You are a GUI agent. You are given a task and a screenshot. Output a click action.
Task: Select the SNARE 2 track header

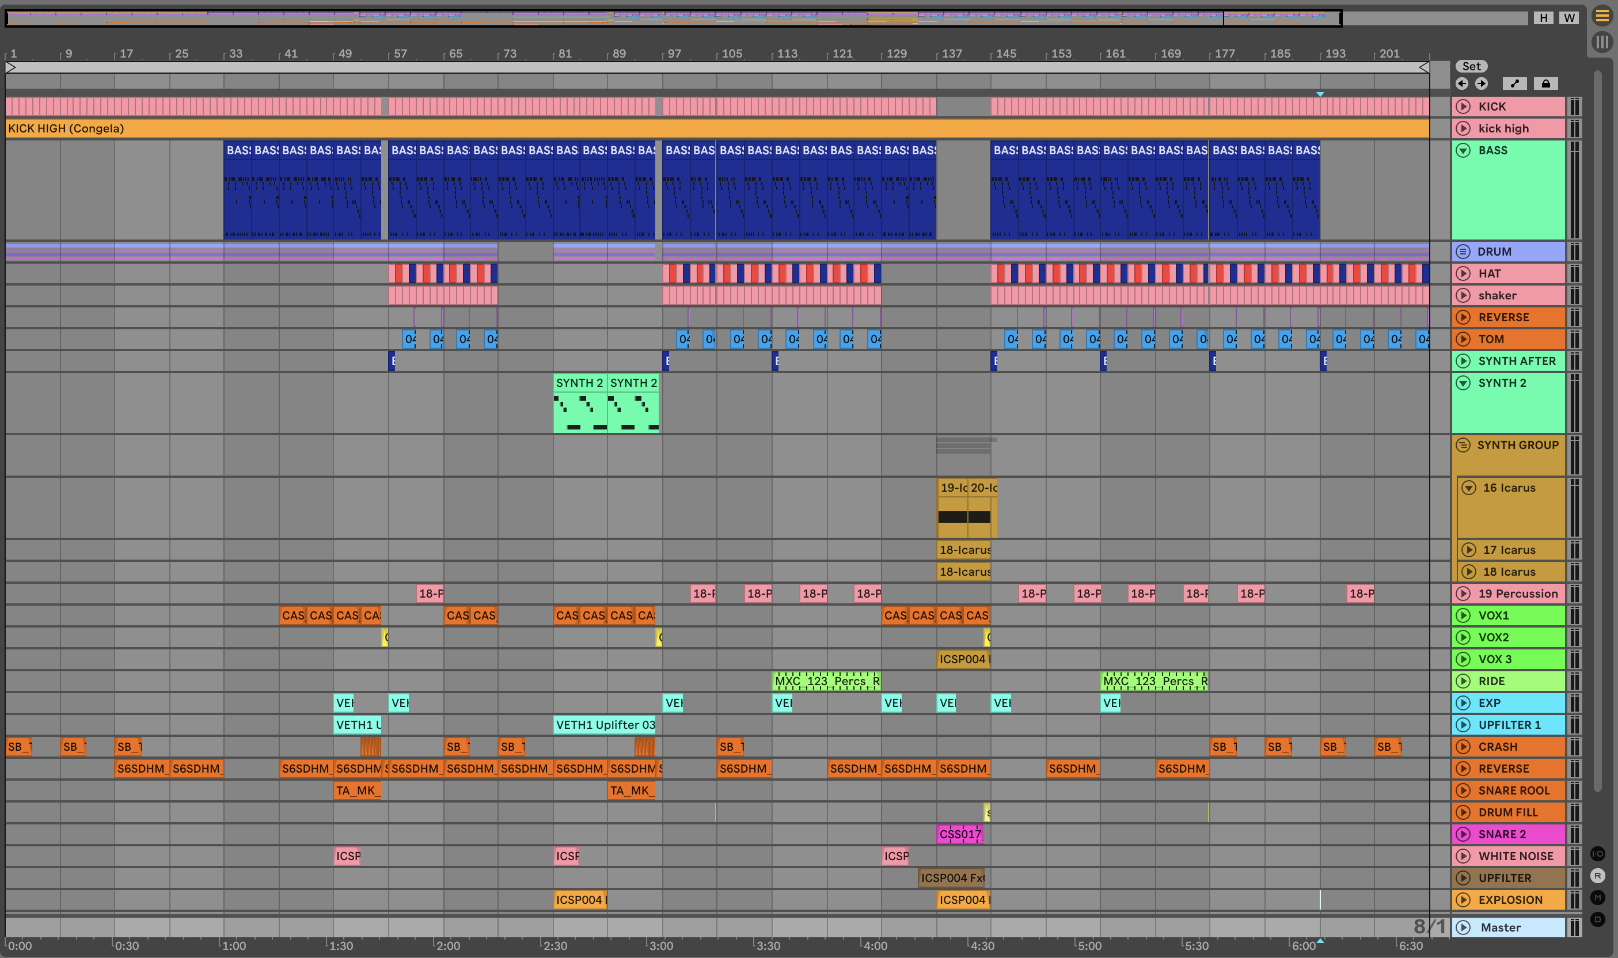pyautogui.click(x=1514, y=834)
